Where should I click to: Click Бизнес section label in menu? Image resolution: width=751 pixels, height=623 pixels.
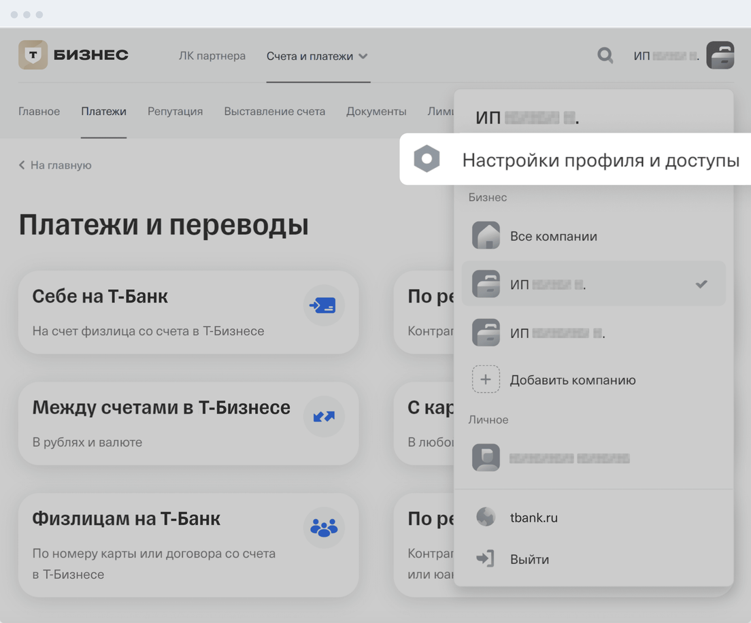[x=487, y=197]
